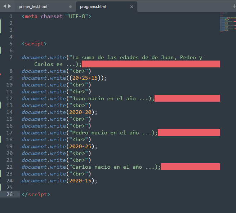This screenshot has height=213, width=236.
Task: Click the "<br>" string on line 18
Action: 79,139
